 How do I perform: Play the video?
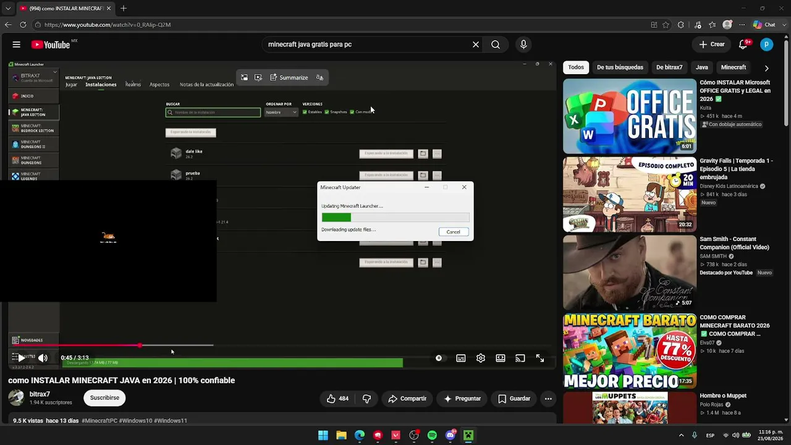[21, 358]
